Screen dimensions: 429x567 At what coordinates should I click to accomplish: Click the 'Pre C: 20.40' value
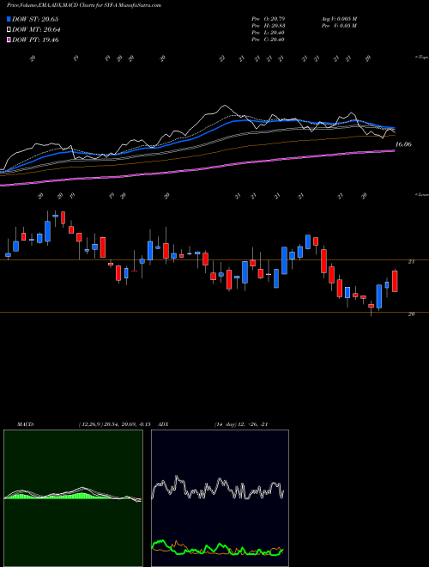[268, 40]
